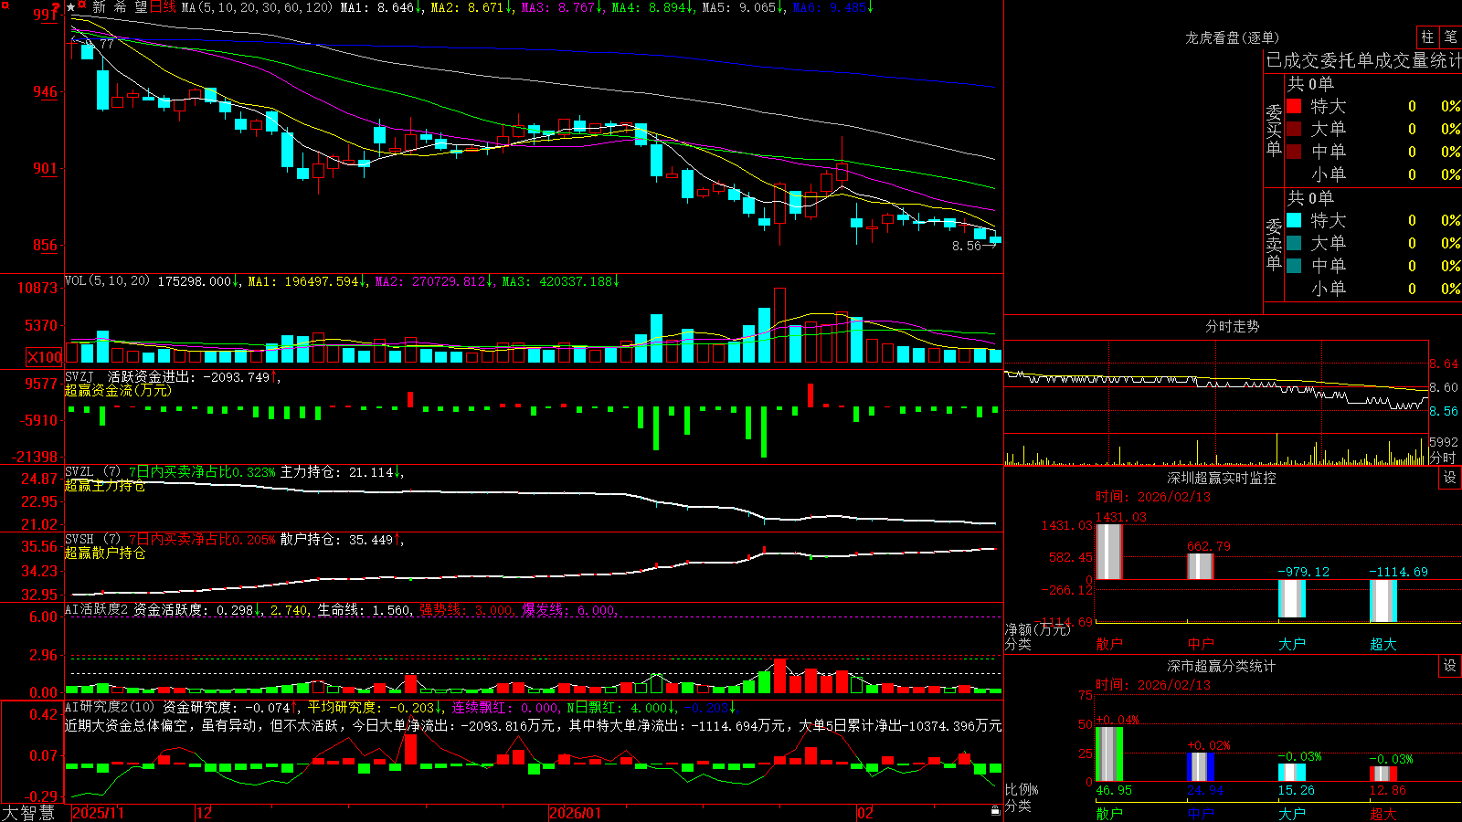Click the 强势线: 3.000 label
Screen dimensions: 1462x822
(x=467, y=609)
